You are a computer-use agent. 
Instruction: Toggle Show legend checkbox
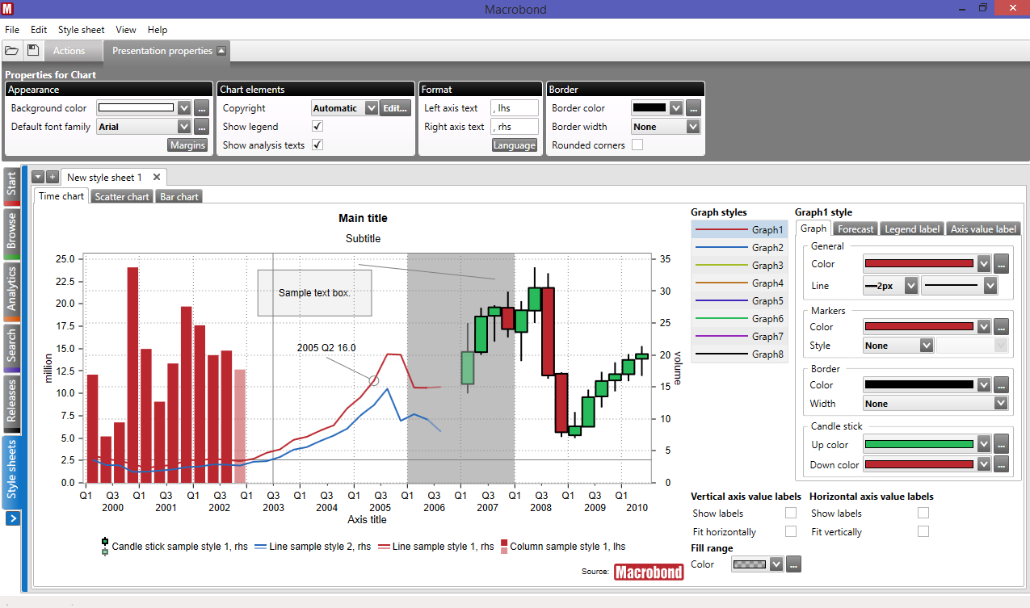[317, 127]
